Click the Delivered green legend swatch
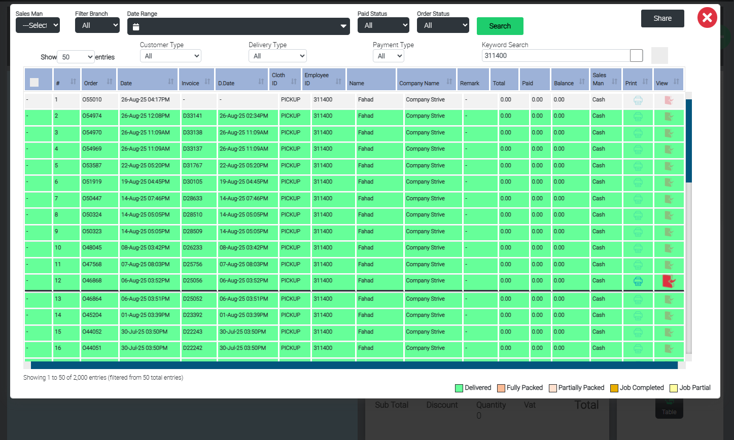 pos(459,388)
